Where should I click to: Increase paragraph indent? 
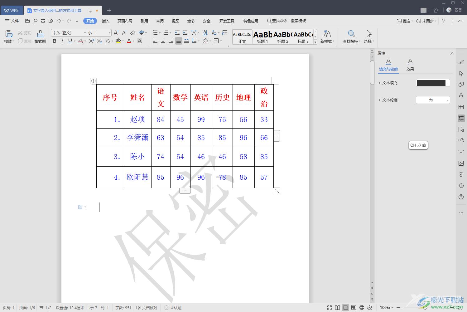(185, 33)
